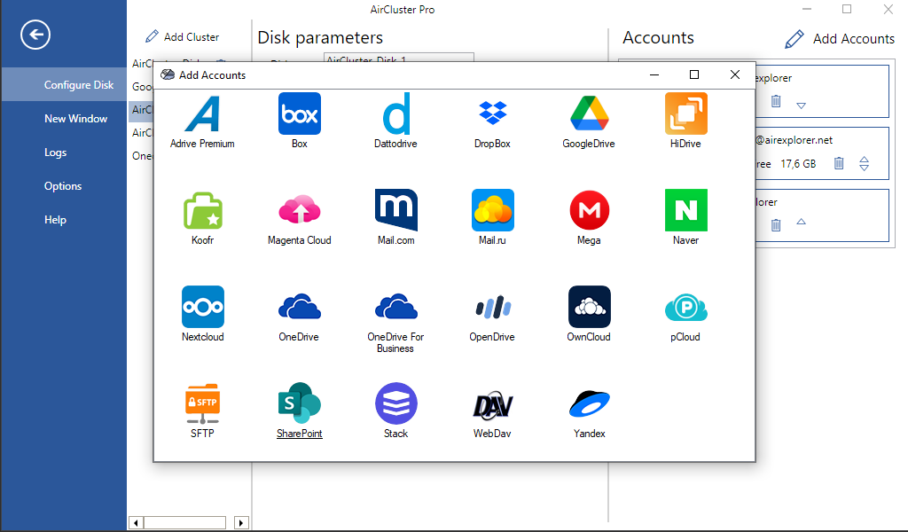The image size is (908, 532).
Task: Add a Nextcloud account
Action: coord(202,307)
